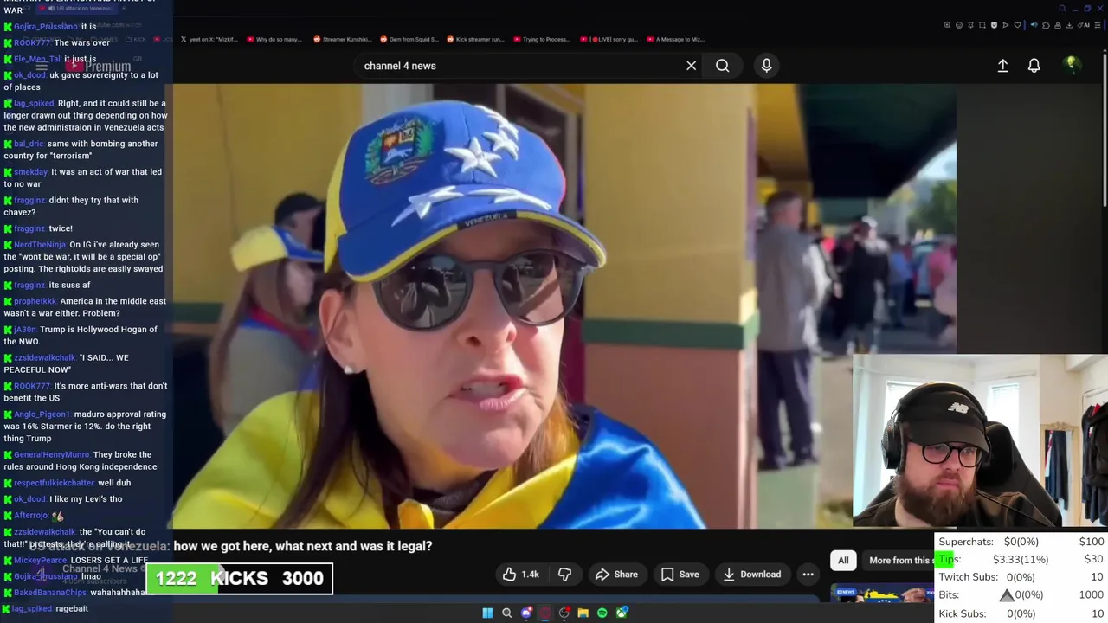
Task: Save the video to a playlist
Action: coord(680,575)
